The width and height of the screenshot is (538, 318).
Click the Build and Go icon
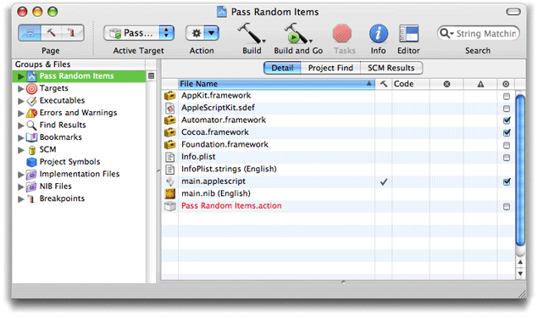(x=297, y=33)
